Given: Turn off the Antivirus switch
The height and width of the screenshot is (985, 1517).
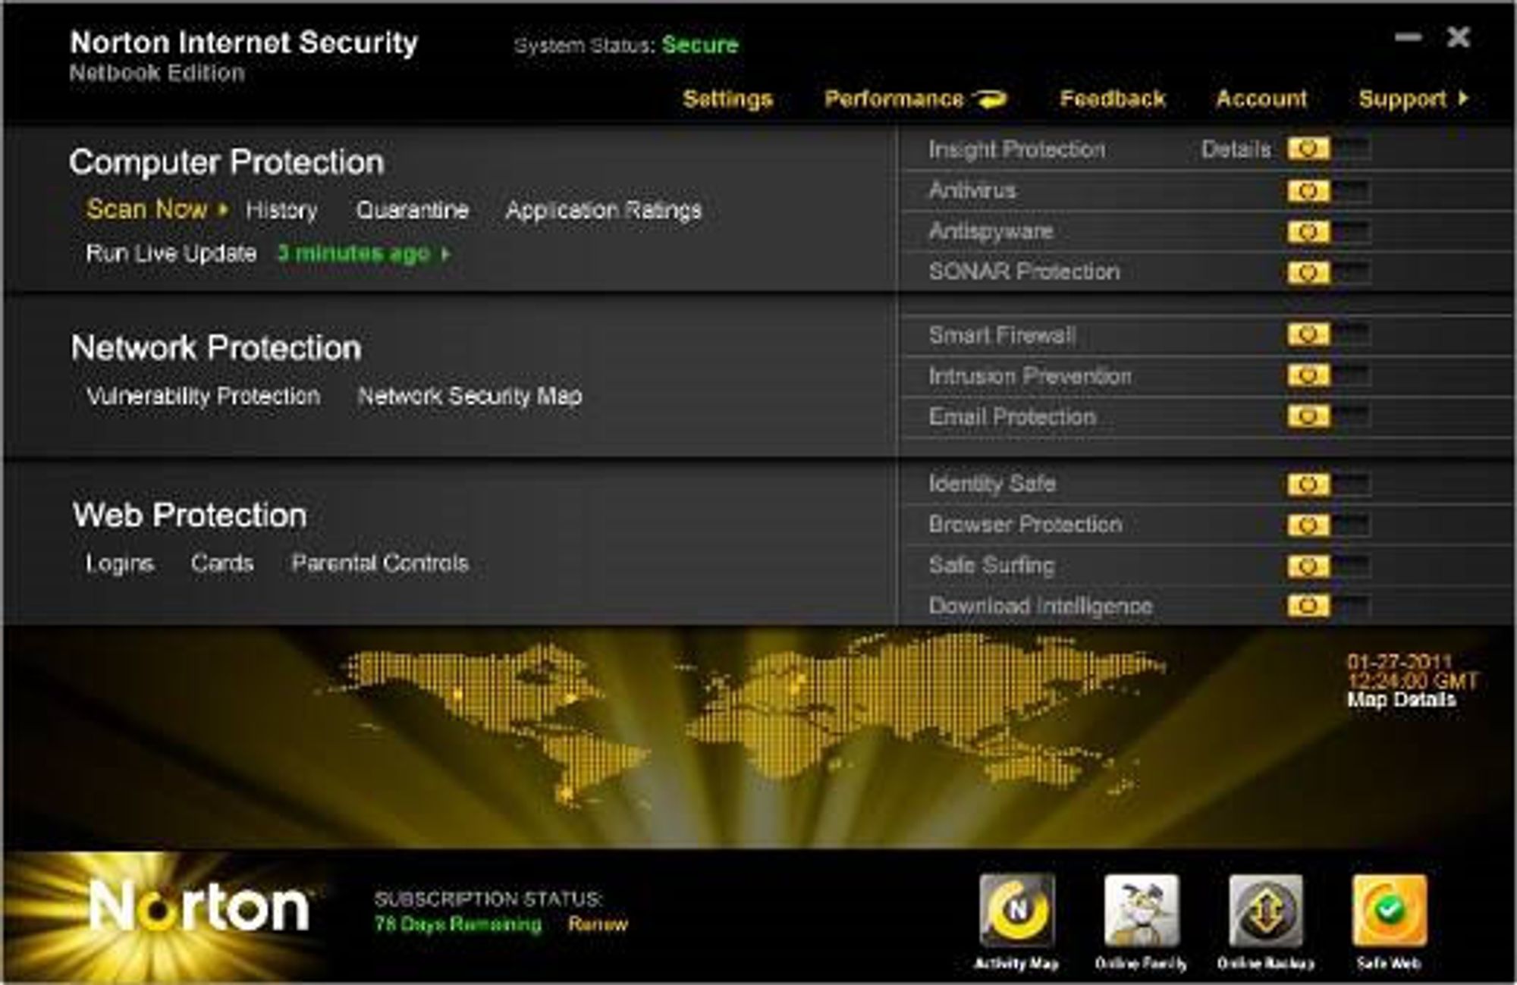Looking at the screenshot, I should 1329,190.
